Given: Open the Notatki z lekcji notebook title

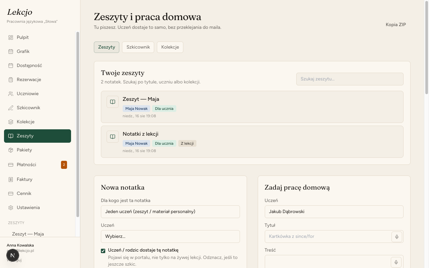Looking at the screenshot, I should coord(140,134).
